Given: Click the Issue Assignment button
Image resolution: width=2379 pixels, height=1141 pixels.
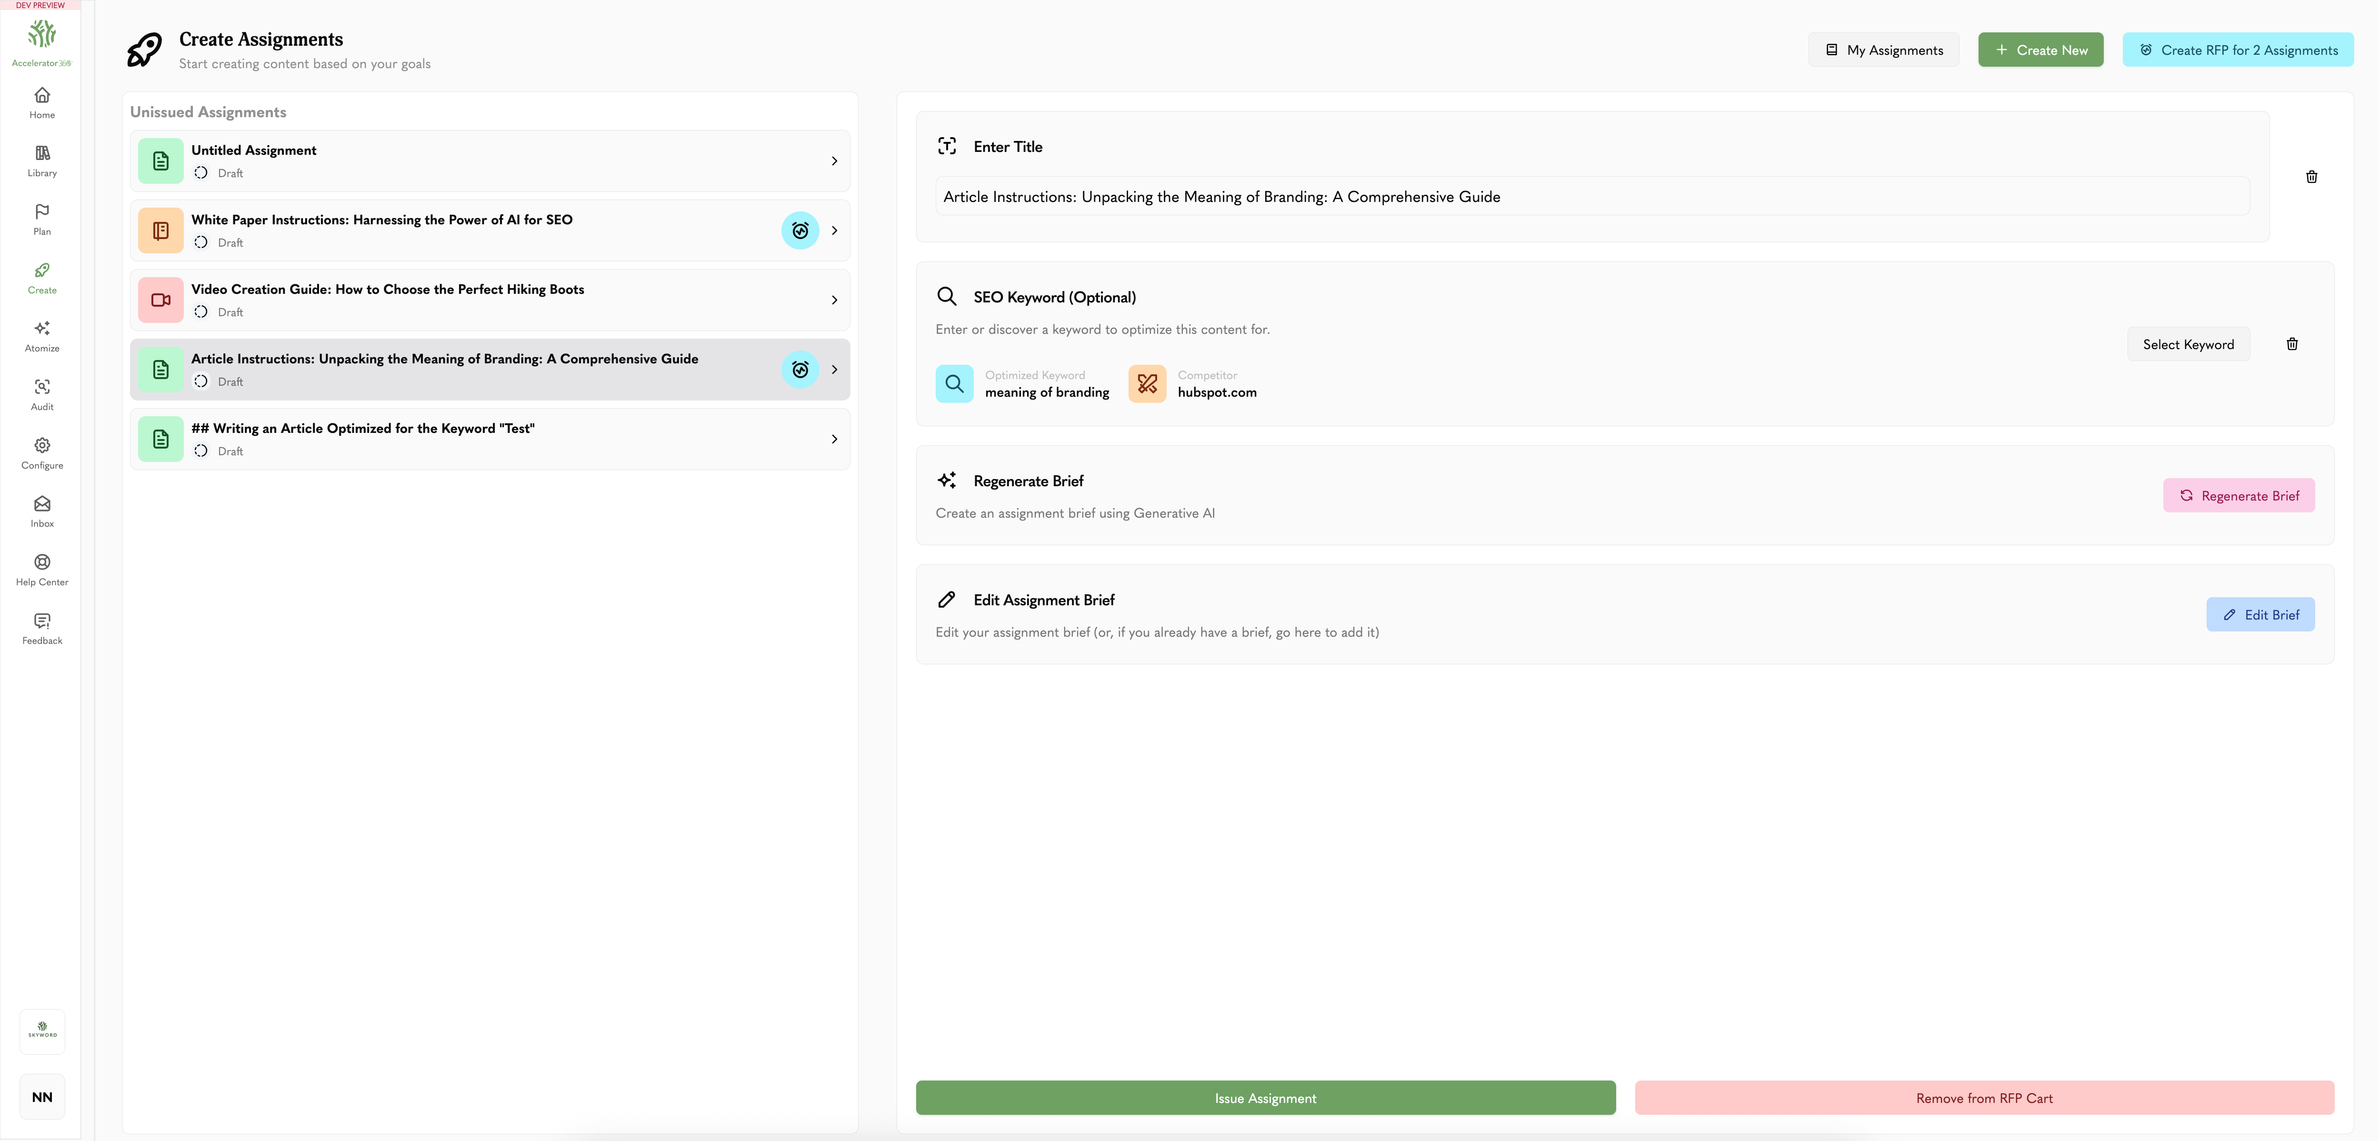Looking at the screenshot, I should pos(1265,1098).
